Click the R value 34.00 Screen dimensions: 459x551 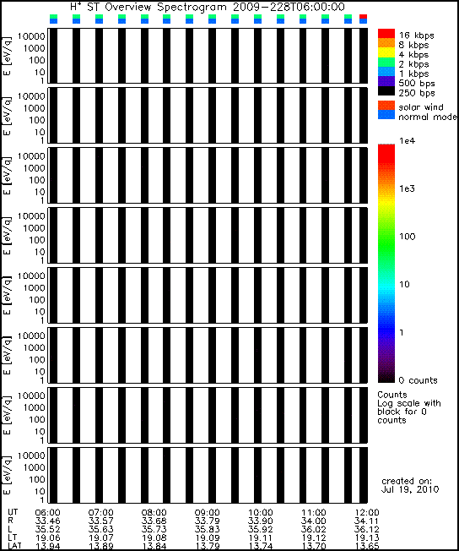(314, 521)
